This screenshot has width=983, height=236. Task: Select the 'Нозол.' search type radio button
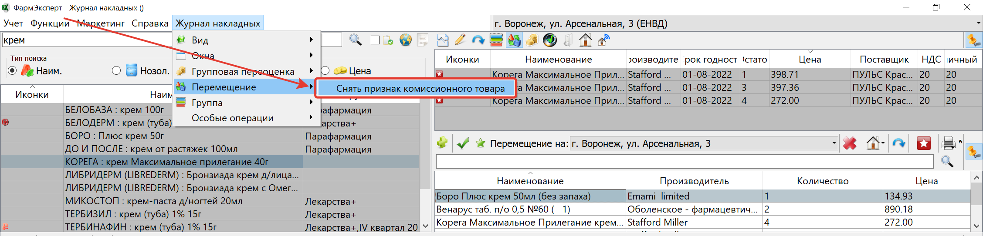point(116,70)
